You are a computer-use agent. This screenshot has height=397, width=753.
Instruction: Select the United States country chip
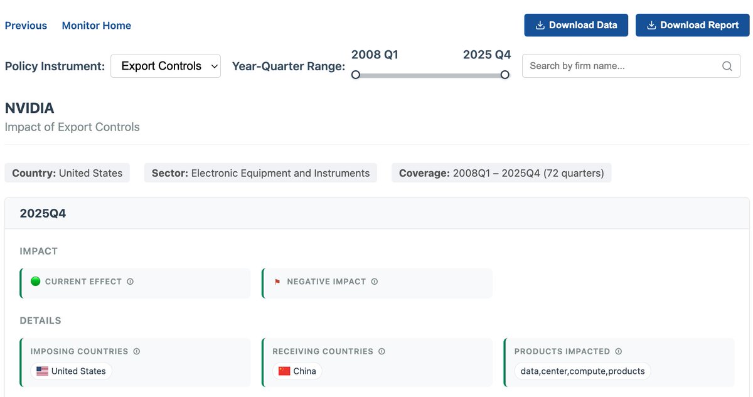[72, 371]
